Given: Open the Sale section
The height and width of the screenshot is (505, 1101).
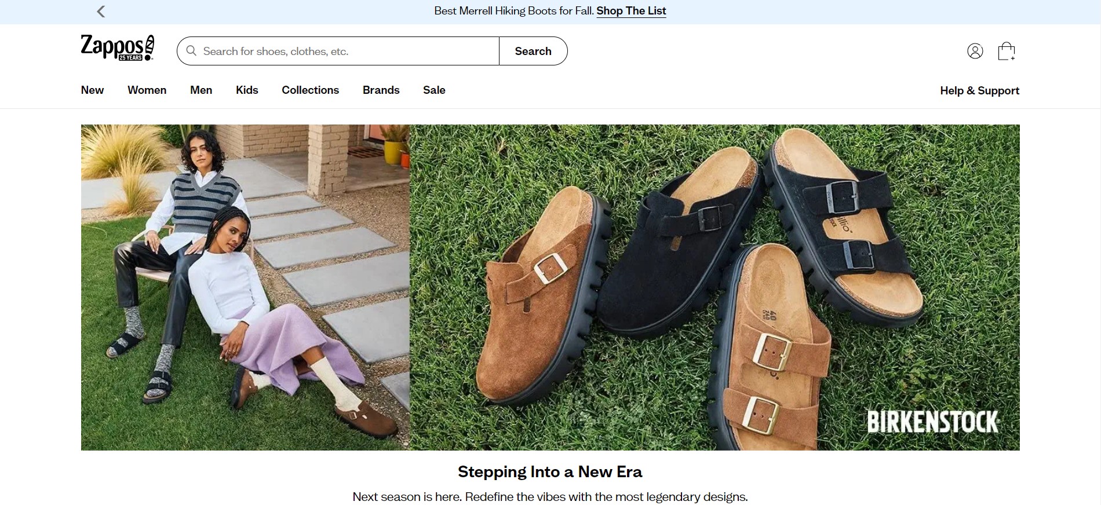Looking at the screenshot, I should click(434, 90).
